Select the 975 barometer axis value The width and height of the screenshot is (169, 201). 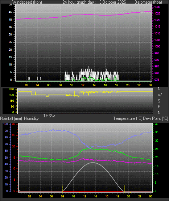(157, 80)
